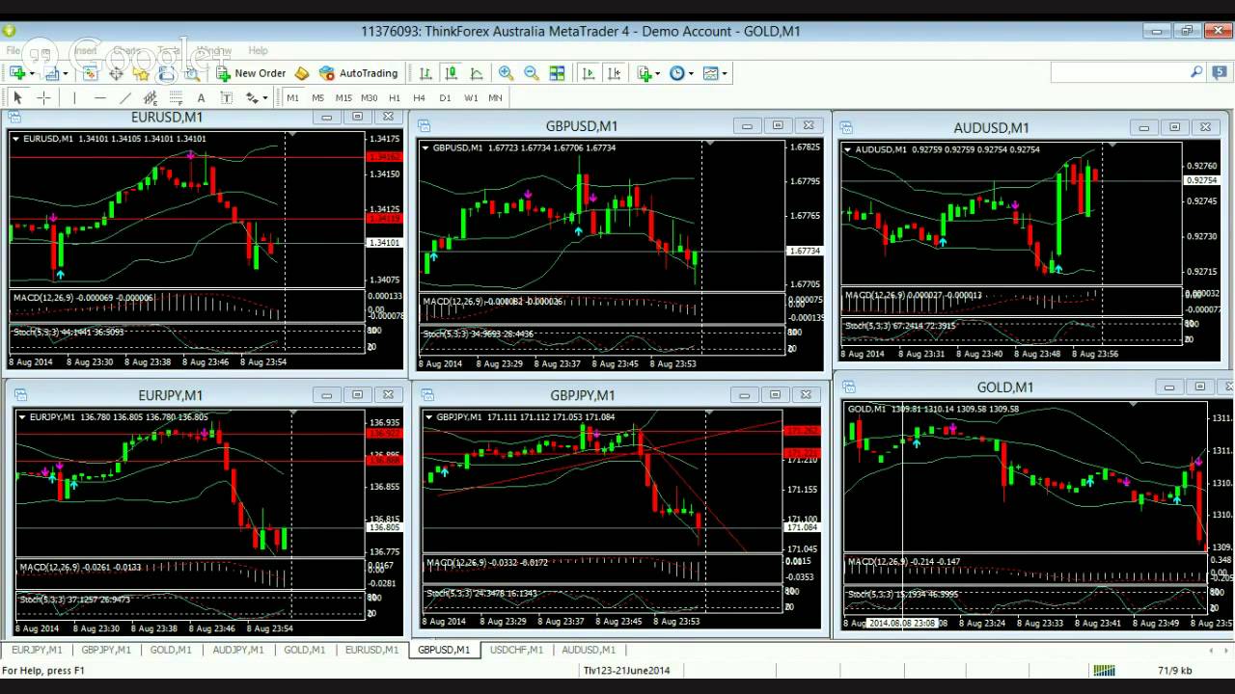1235x694 pixels.
Task: Open a new chart via toolbar icon
Action: [x=17, y=73]
